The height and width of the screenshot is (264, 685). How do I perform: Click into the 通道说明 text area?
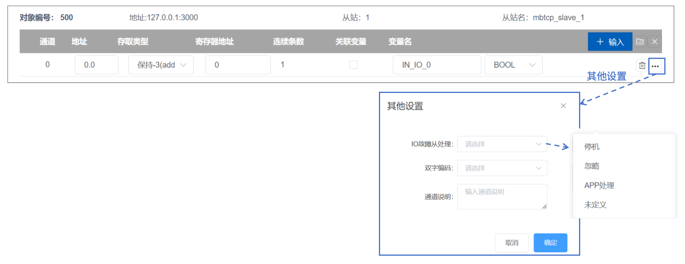(x=502, y=197)
